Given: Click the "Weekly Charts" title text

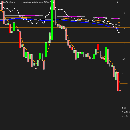Looking at the screenshot, I should coord(9,2).
